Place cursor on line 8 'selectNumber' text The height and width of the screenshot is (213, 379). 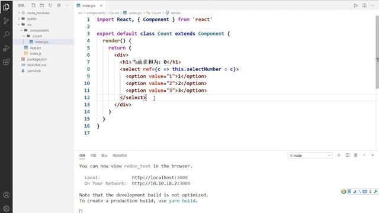tap(204, 69)
